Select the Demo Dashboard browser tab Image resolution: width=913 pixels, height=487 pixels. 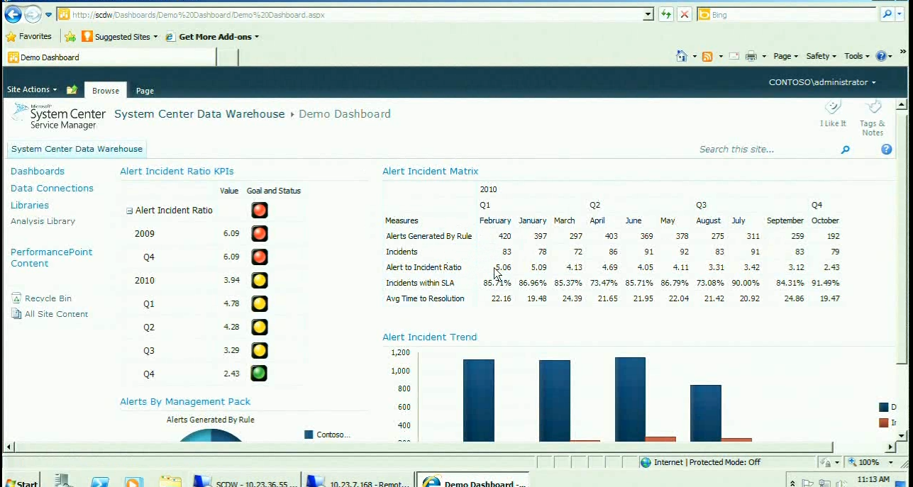coord(110,57)
